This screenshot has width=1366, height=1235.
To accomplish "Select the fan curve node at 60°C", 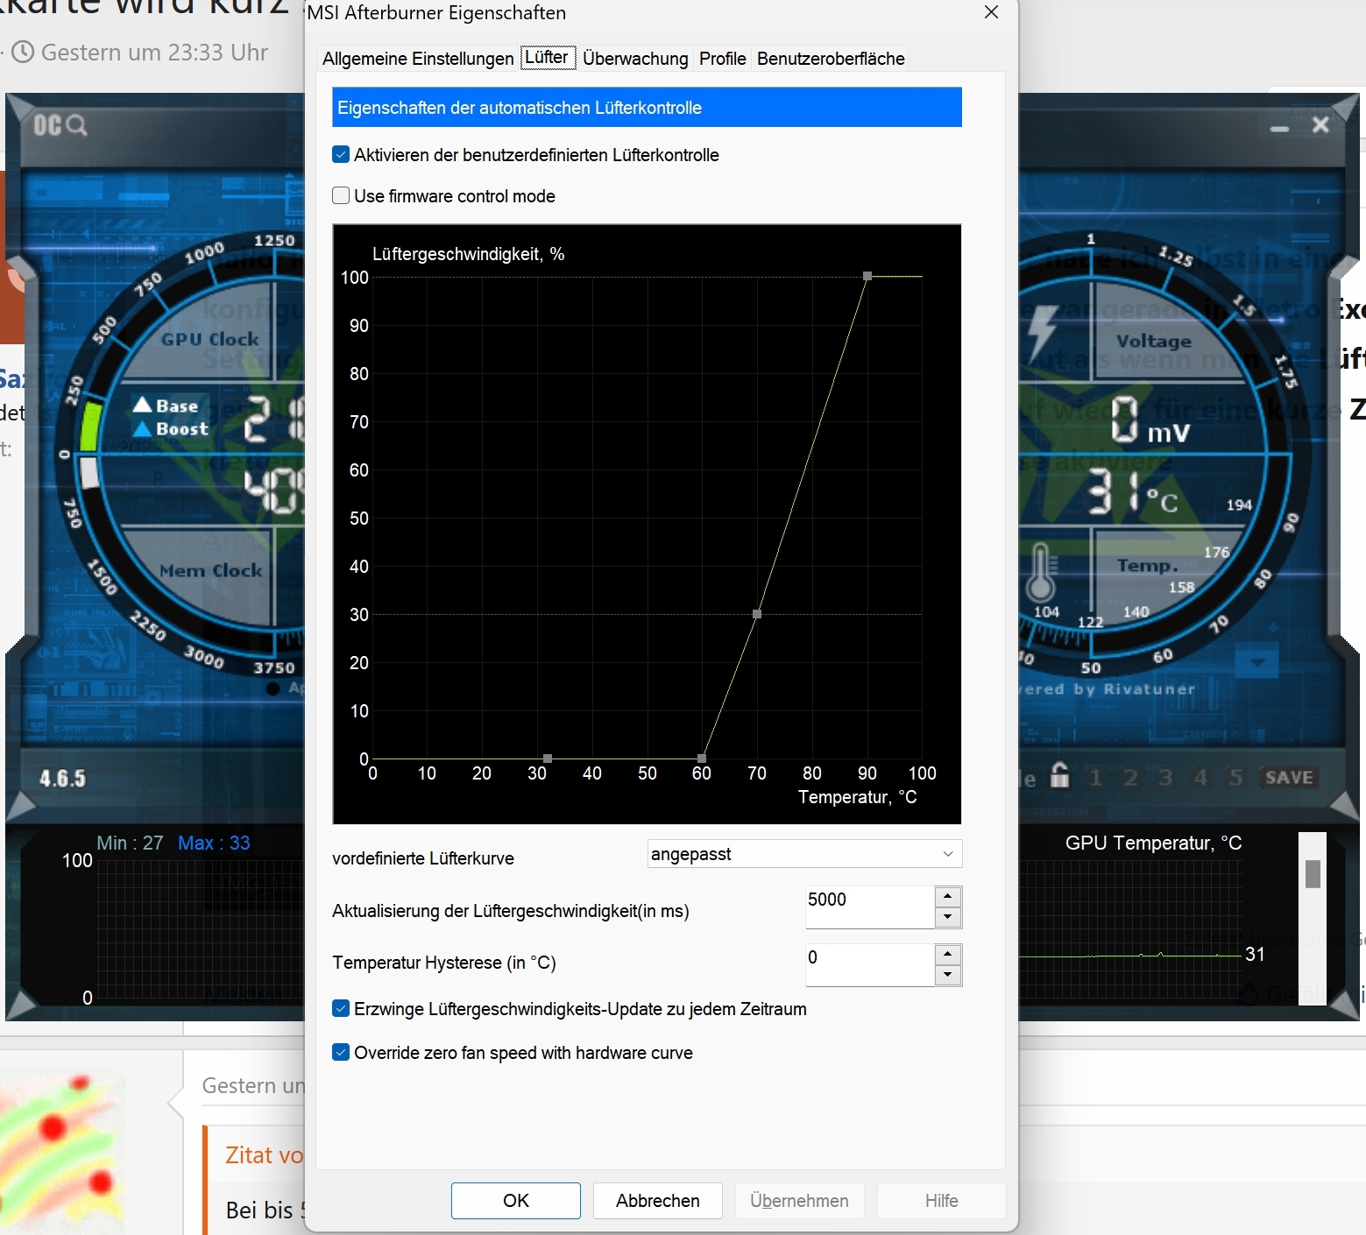I will coord(702,759).
